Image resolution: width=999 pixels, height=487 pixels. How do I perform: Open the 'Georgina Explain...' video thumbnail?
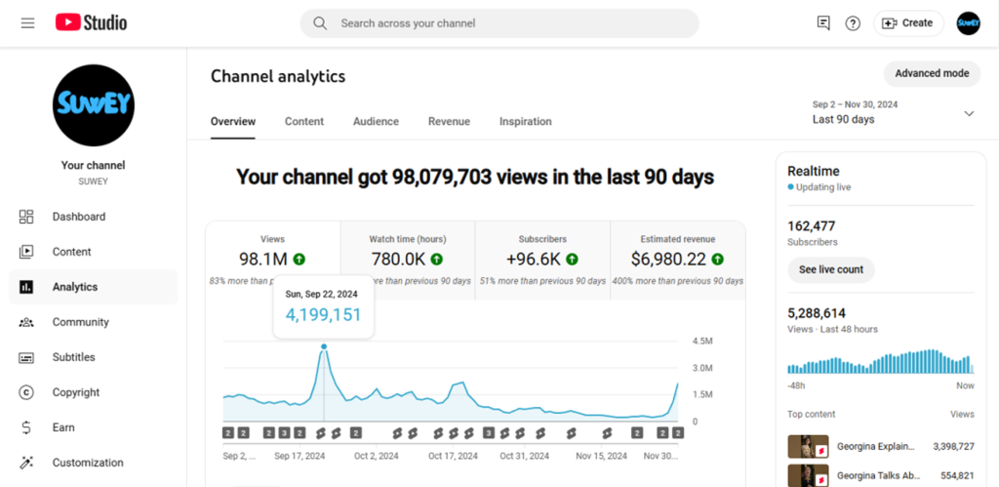[x=809, y=446]
